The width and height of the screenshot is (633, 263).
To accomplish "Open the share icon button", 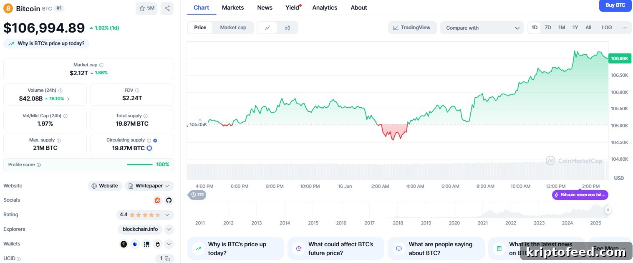I will tap(167, 8).
